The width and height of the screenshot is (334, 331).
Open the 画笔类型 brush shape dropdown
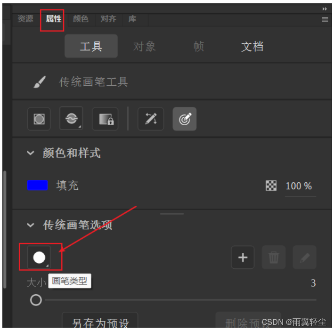coord(39,257)
